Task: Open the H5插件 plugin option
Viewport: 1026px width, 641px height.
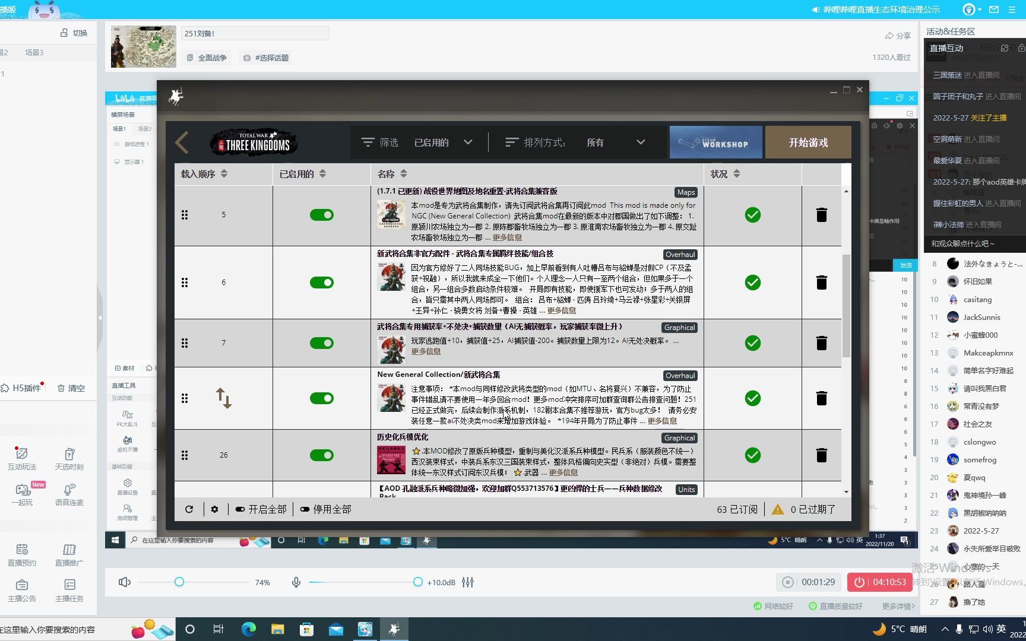Action: click(x=21, y=388)
